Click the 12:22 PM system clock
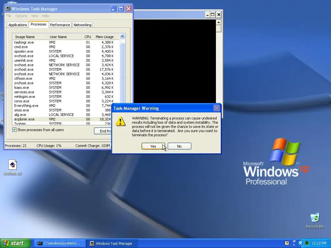Viewport: 331px width, 248px height. (x=319, y=243)
